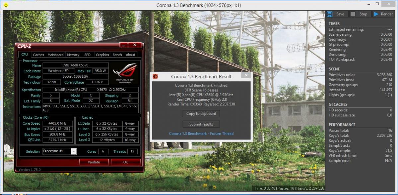Open Mainboard tab in CPU-Z
Image resolution: width=398 pixels, height=195 pixels.
[55, 55]
